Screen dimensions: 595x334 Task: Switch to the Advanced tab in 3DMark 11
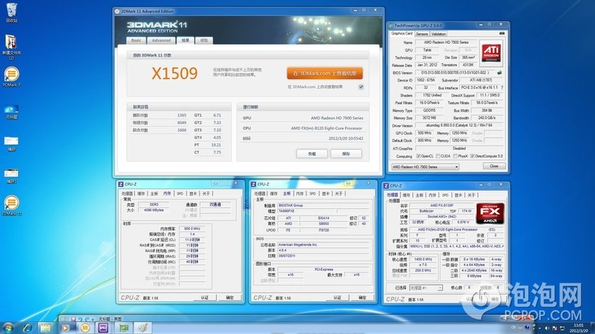161,40
